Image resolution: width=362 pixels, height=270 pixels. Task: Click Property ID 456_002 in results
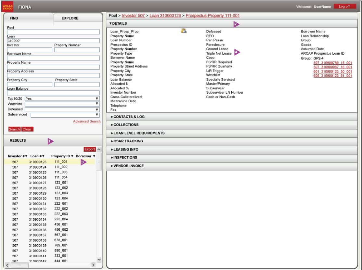pos(61,230)
